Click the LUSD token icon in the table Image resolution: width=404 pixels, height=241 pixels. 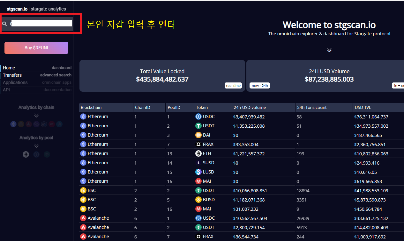tap(198, 172)
